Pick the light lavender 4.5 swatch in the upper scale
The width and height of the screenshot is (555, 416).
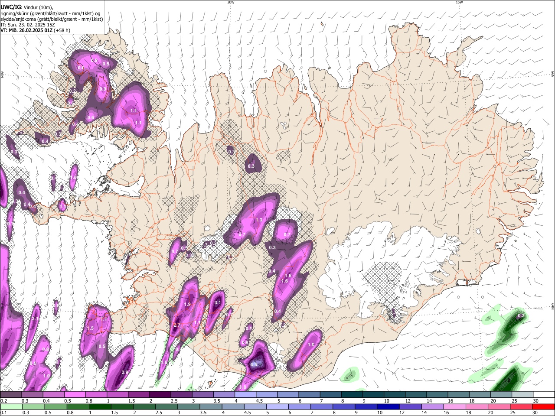[x=266, y=394]
